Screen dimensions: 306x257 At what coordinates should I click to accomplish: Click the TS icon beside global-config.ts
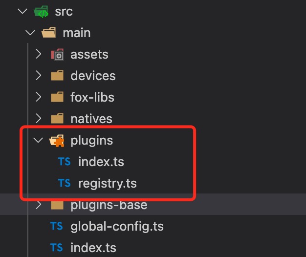click(x=57, y=226)
